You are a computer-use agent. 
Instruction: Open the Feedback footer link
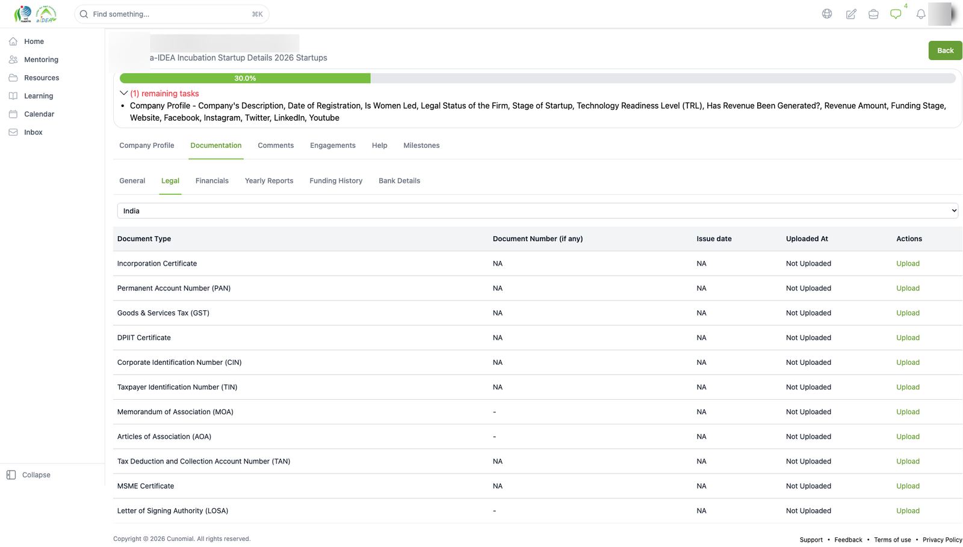(x=848, y=540)
